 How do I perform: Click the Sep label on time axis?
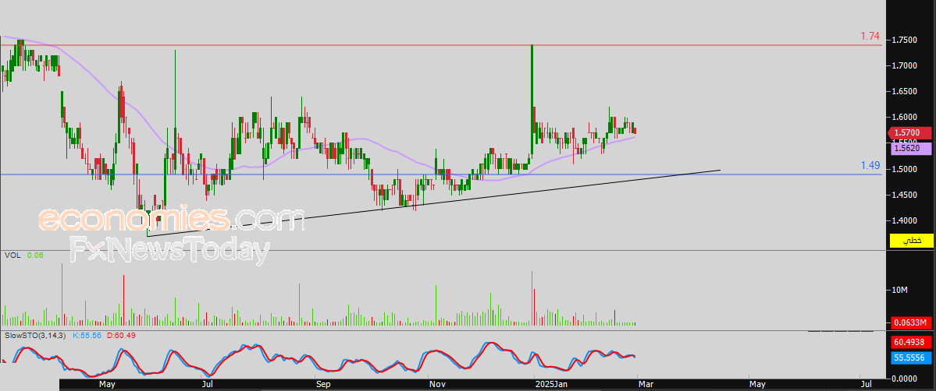[x=323, y=385]
